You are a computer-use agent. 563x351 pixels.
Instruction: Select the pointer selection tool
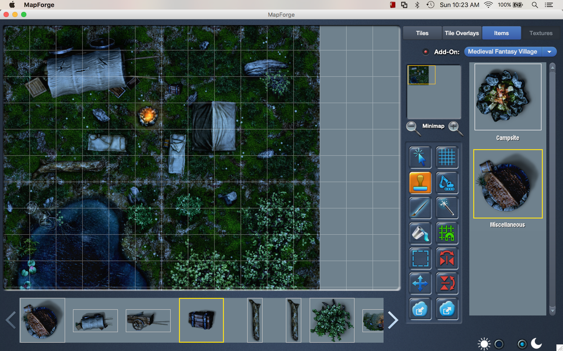[420, 158]
